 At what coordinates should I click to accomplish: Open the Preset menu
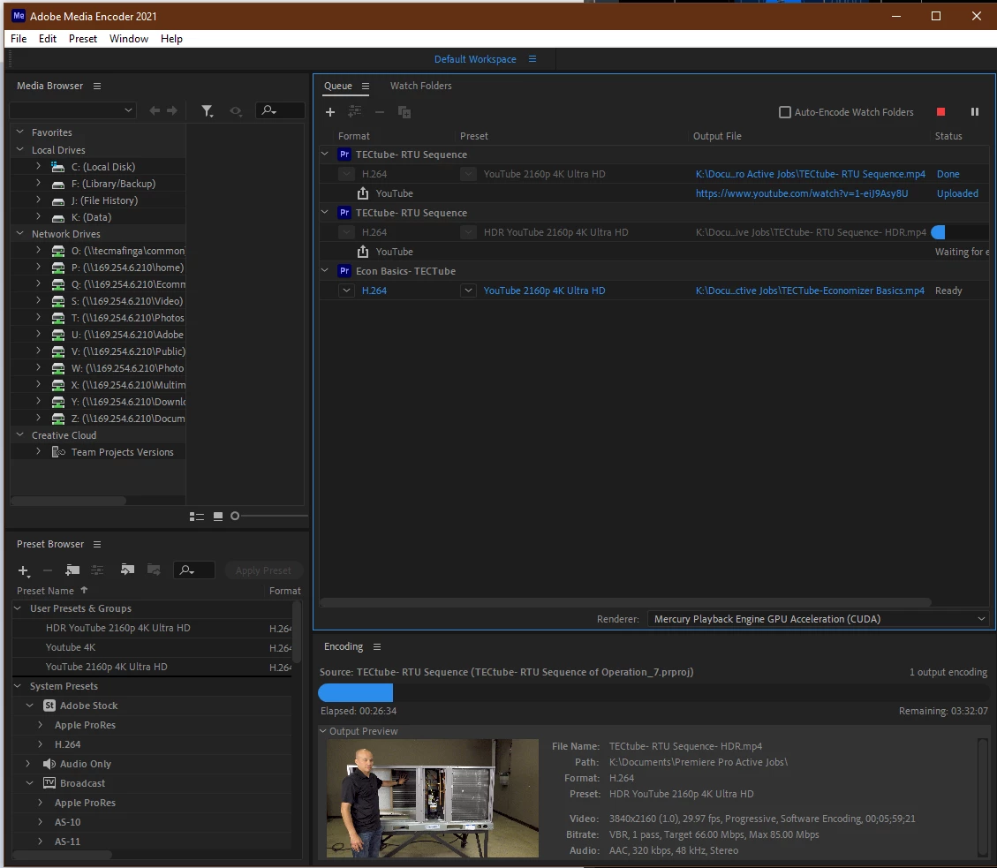click(x=83, y=39)
